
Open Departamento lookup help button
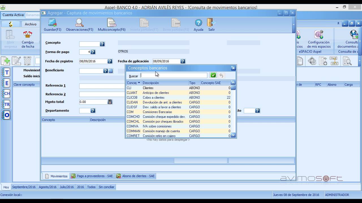(93, 111)
